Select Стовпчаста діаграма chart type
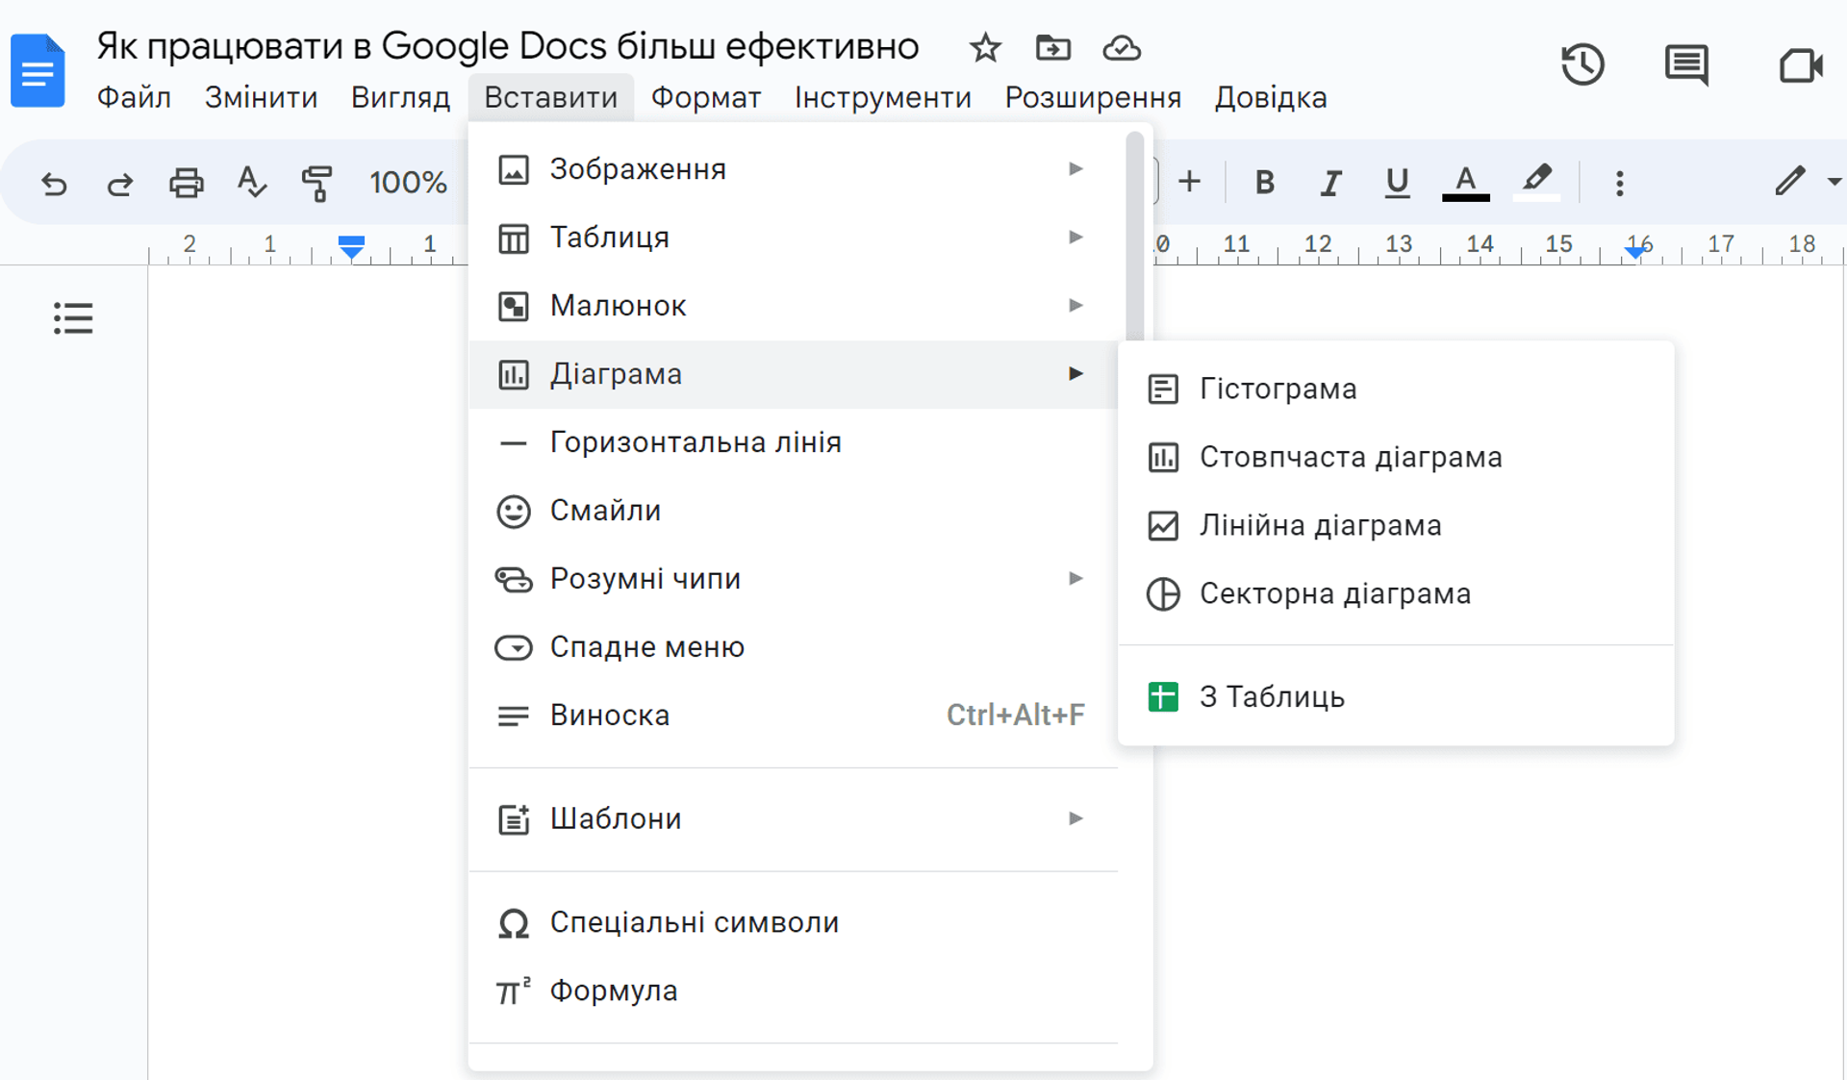This screenshot has height=1080, width=1847. tap(1396, 457)
